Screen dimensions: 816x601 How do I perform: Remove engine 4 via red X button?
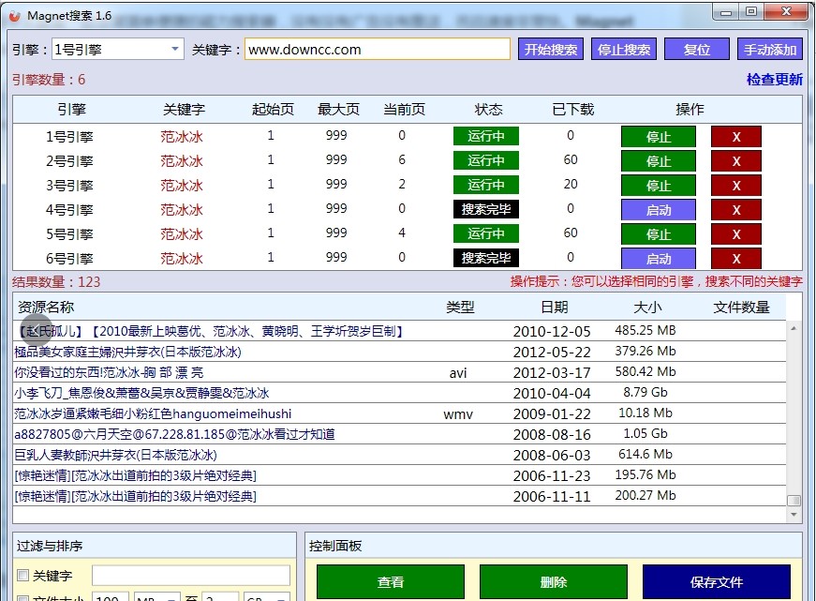point(735,210)
